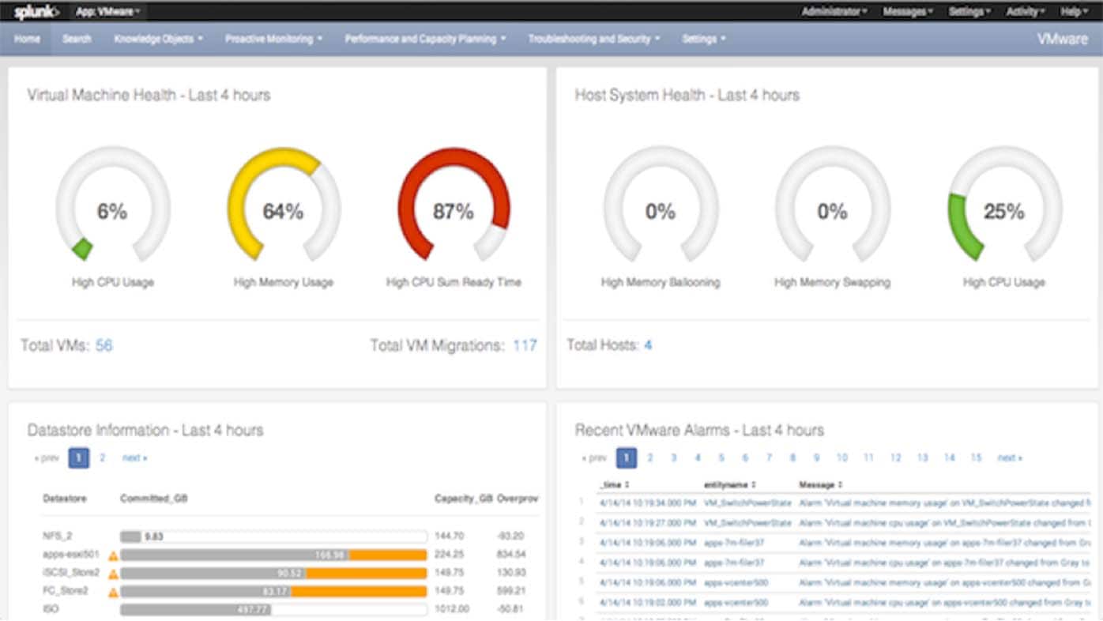The height and width of the screenshot is (621, 1103).
Task: Click the VMware app title in the nav bar
Action: tap(1062, 39)
